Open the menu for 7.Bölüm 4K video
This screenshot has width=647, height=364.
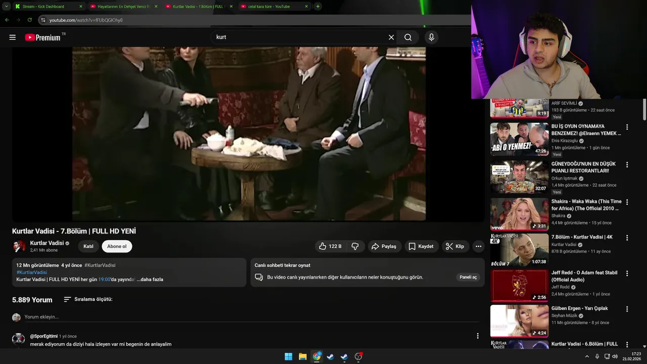pyautogui.click(x=627, y=237)
